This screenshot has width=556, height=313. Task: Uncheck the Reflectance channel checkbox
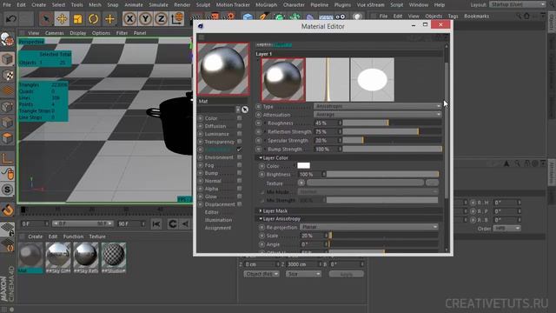pyautogui.click(x=240, y=150)
